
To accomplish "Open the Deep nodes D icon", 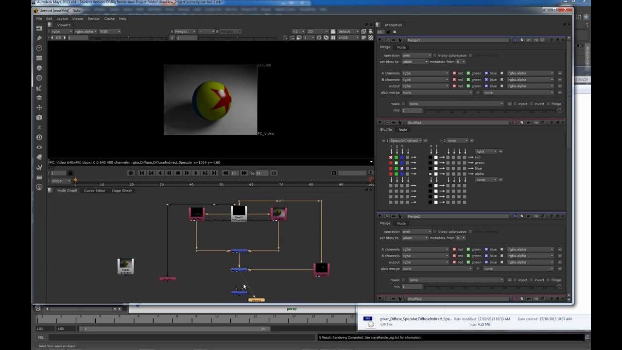I will tap(39, 137).
